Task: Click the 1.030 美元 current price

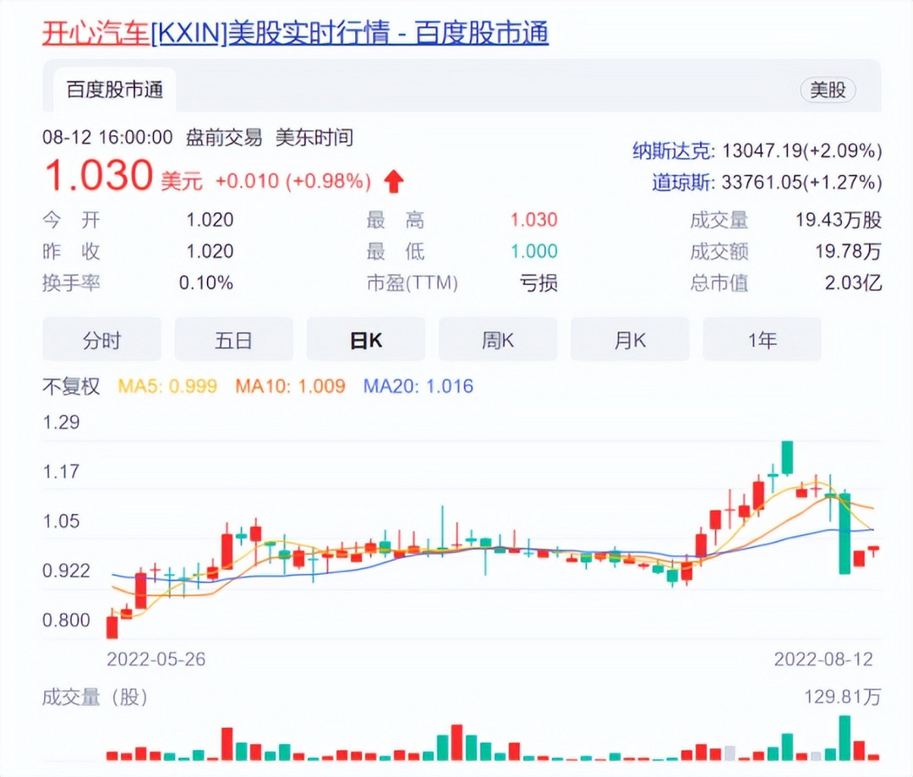Action: pyautogui.click(x=123, y=176)
